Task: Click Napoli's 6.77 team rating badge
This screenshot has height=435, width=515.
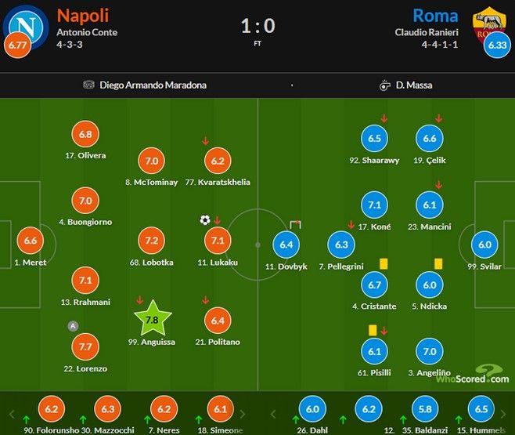Action: [18, 45]
